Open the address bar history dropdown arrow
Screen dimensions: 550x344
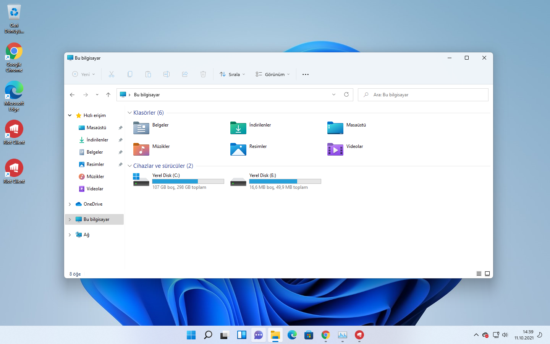(334, 94)
